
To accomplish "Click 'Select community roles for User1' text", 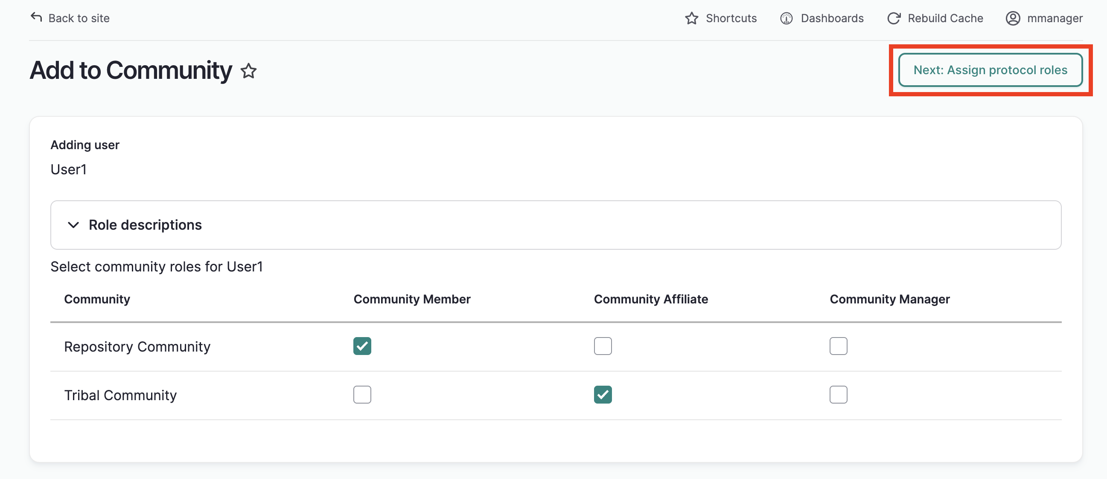I will click(157, 266).
